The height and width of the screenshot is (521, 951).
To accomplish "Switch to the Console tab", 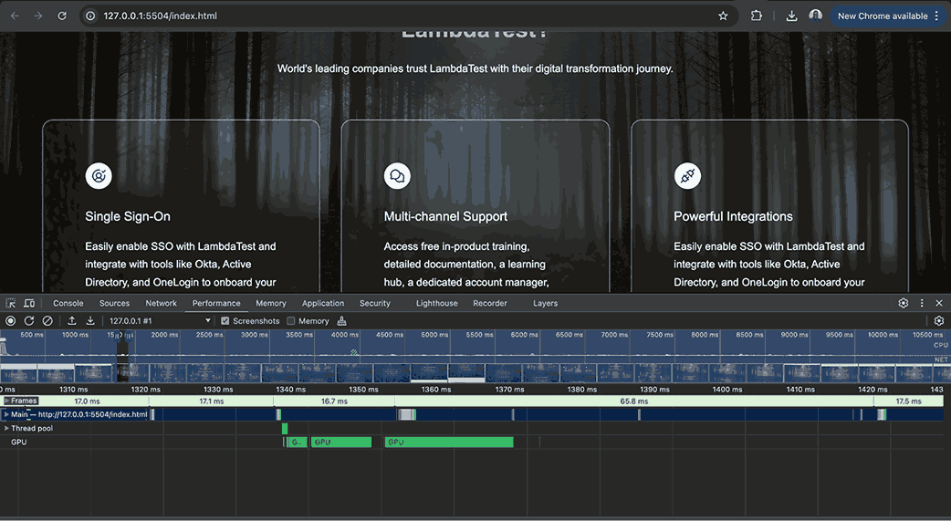I will 68,303.
